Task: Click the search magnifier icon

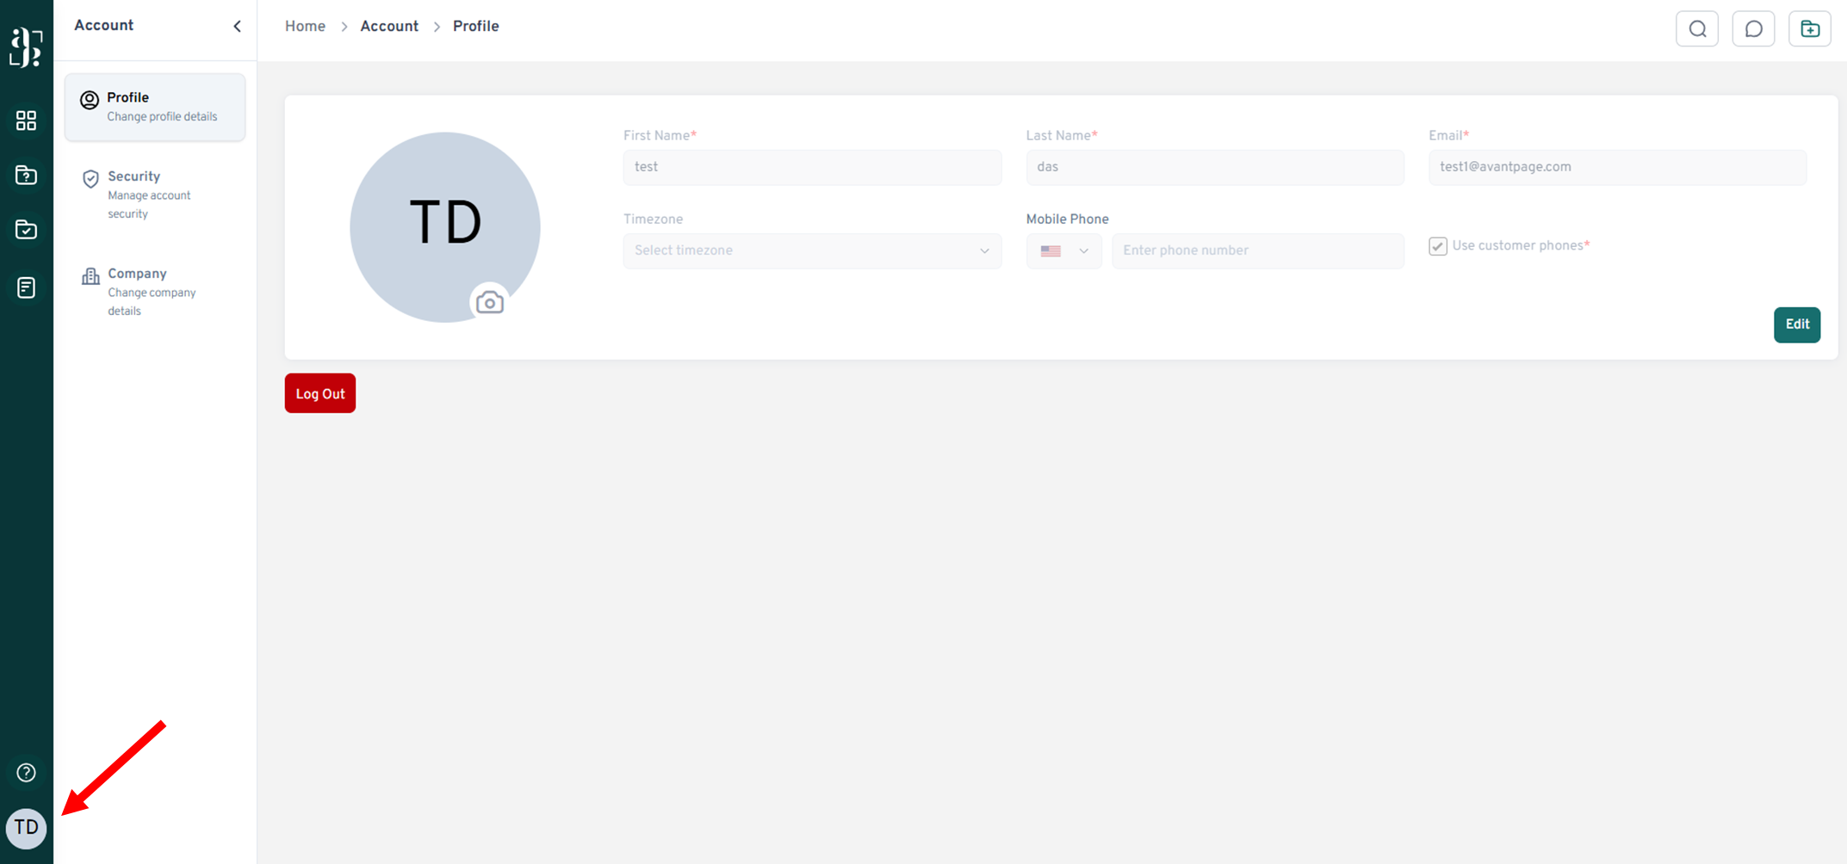Action: (x=1697, y=29)
